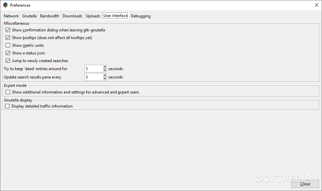
Task: Open the Network tab
Action: (x=11, y=16)
